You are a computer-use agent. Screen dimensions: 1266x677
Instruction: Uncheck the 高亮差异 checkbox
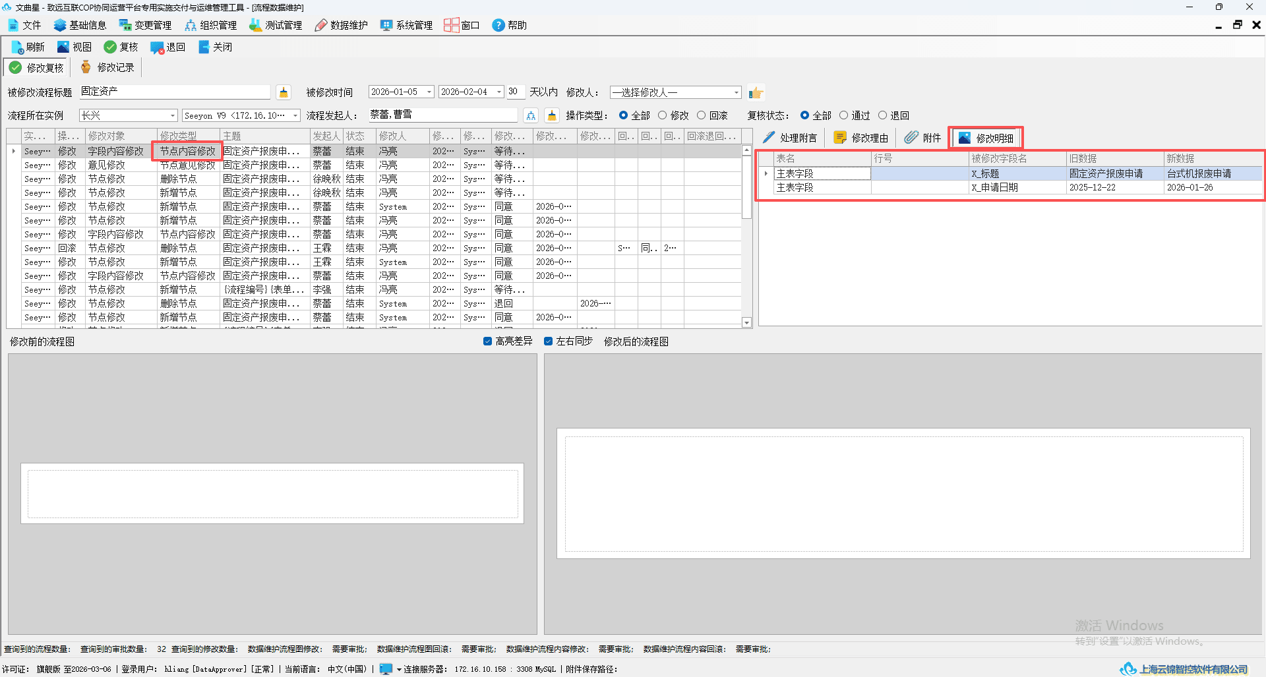coord(488,341)
